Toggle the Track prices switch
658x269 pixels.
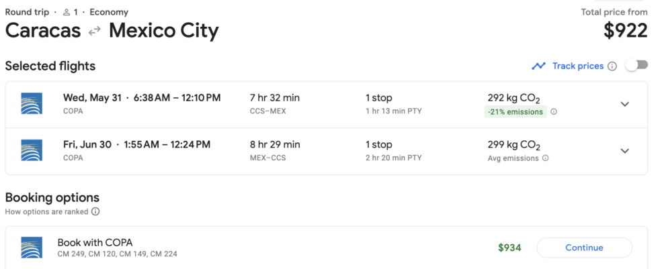pos(636,65)
